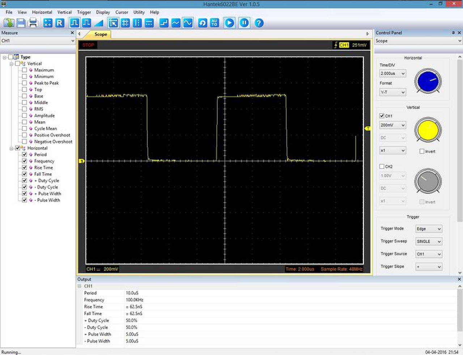Open the Time/DIV 2.000us dropdown
The height and width of the screenshot is (355, 463).
[392, 73]
